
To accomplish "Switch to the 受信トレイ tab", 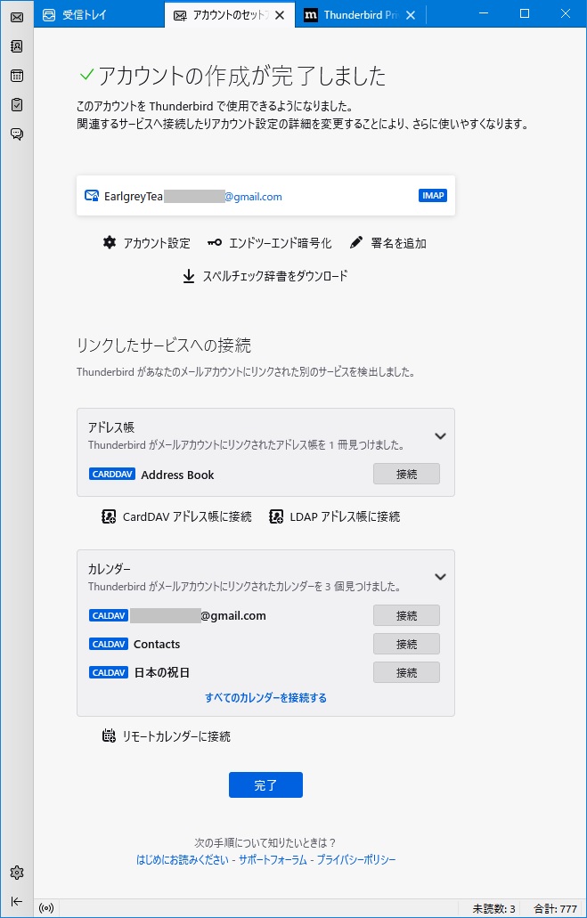I will 98,15.
